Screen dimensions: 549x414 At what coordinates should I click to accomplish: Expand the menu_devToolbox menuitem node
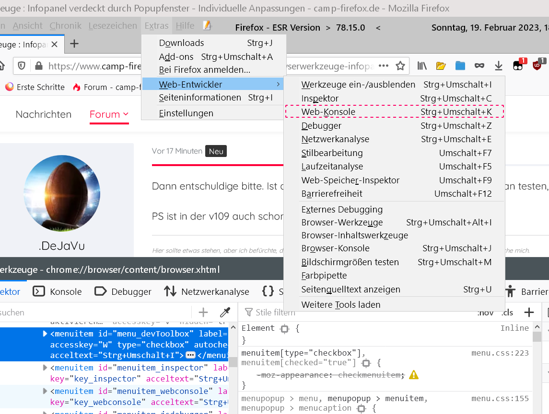46,334
